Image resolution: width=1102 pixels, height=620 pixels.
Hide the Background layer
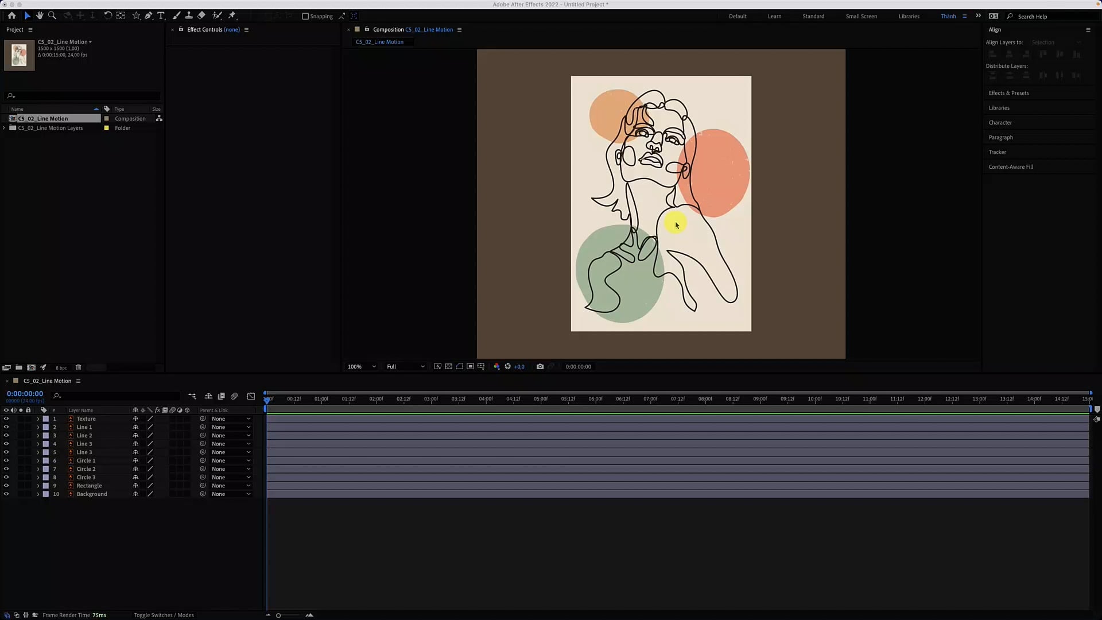point(6,494)
